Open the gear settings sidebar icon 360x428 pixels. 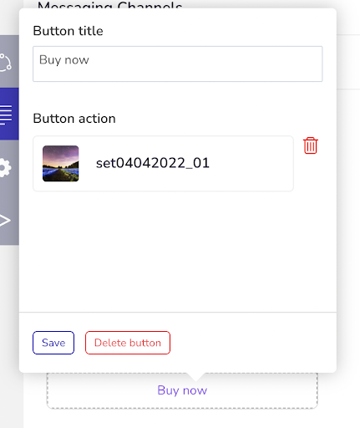click(6, 167)
